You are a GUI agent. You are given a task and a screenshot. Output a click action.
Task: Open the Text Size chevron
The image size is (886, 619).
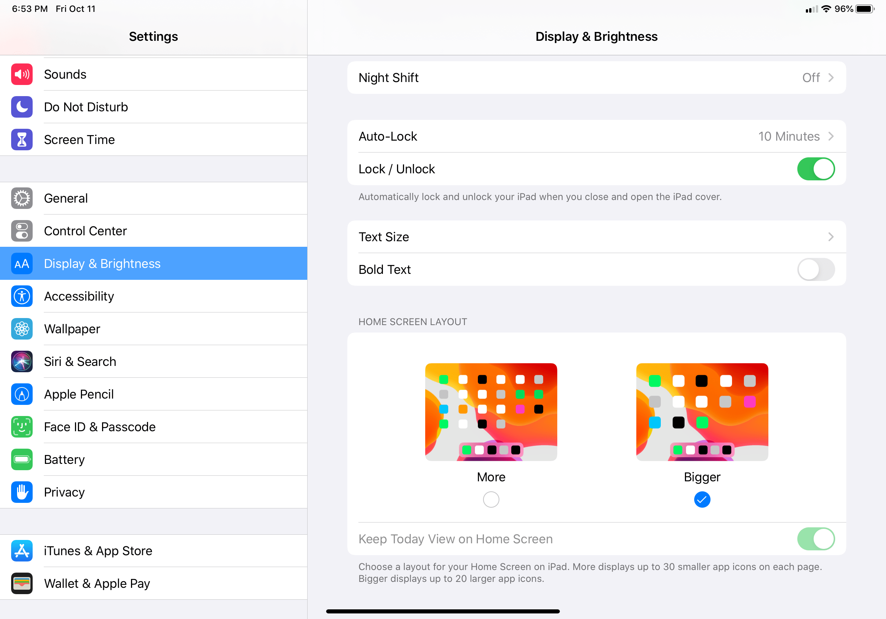coord(831,237)
